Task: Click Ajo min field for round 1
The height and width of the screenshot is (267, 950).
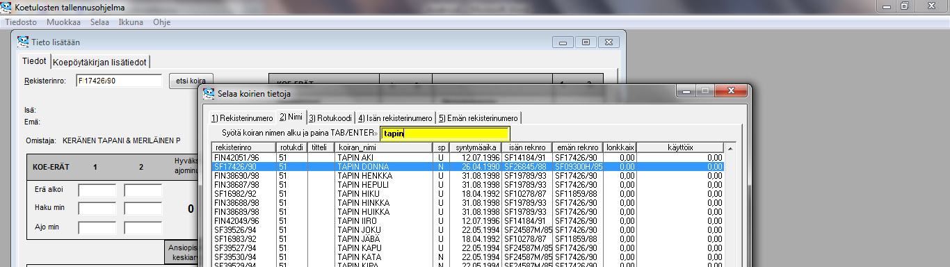Action: [x=97, y=227]
